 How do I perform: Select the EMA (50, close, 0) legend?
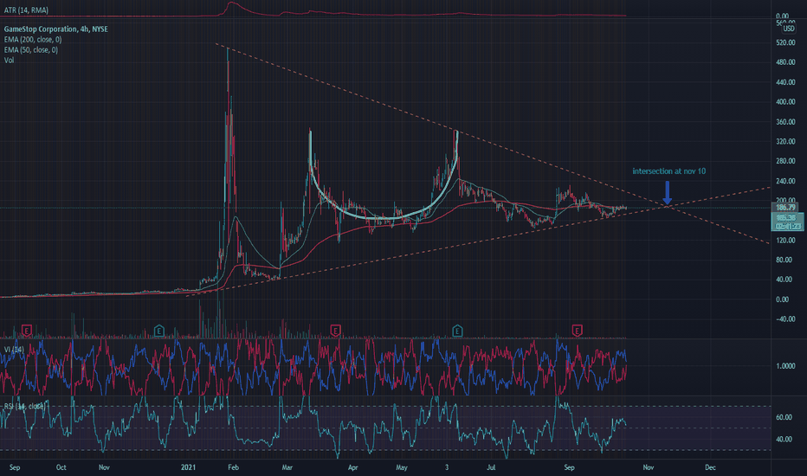point(31,50)
